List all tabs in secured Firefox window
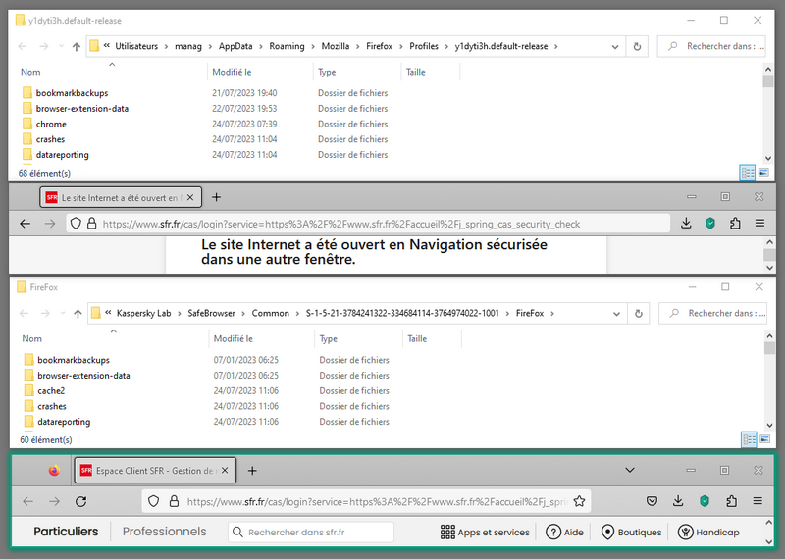Image resolution: width=785 pixels, height=559 pixels. click(x=630, y=470)
